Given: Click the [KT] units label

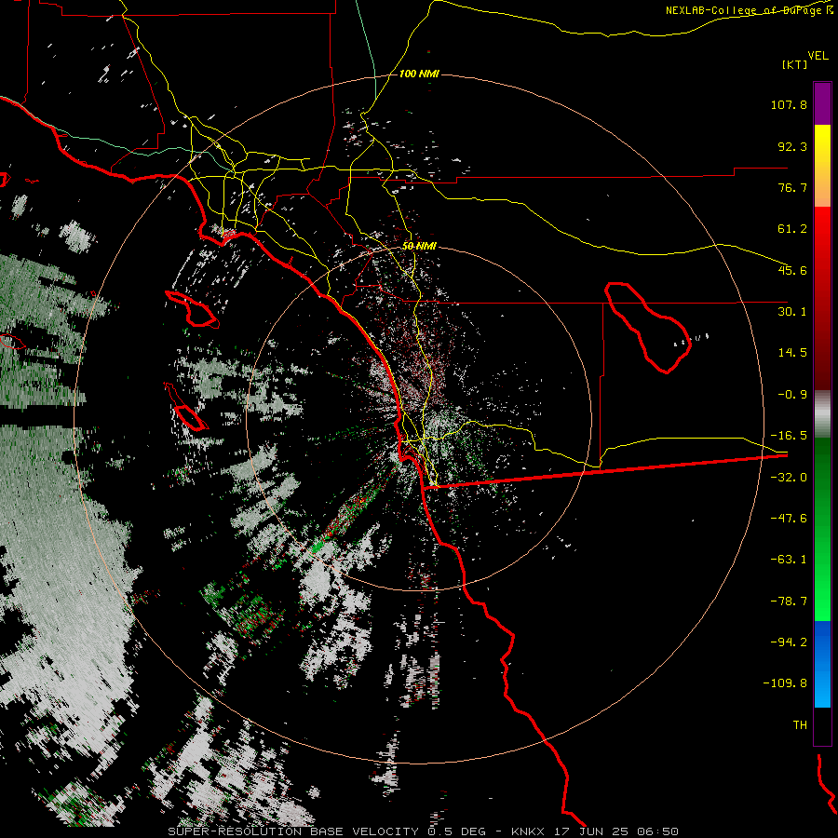Looking at the screenshot, I should 795,64.
